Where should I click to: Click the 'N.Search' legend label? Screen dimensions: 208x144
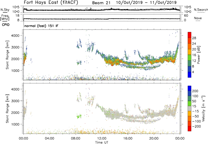pos(201,10)
